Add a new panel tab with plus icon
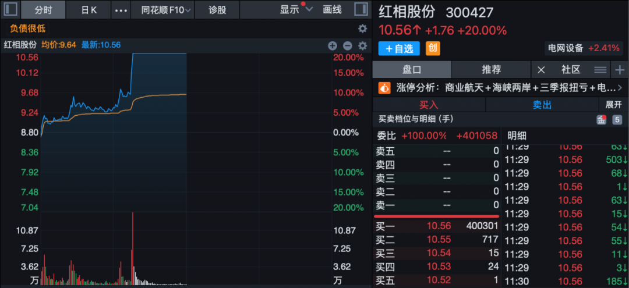This screenshot has width=629, height=288. tap(619, 70)
